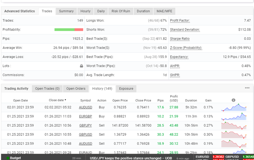Image resolution: width=254 pixels, height=160 pixels.
Task: Click the 0.30% gain cell
Action: [208, 135]
